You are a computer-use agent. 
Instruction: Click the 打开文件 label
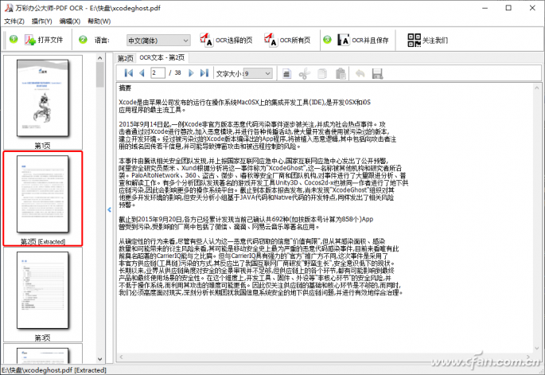[x=50, y=40]
